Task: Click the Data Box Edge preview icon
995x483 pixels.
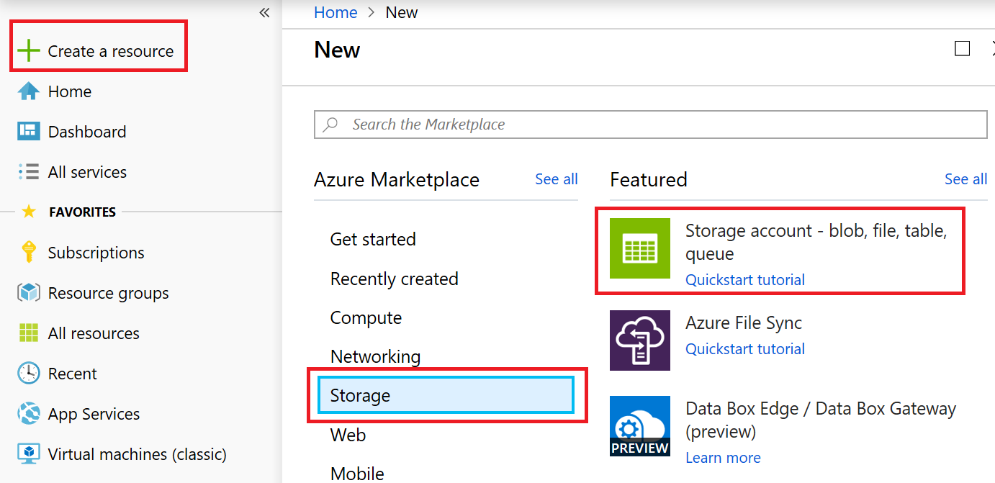Action: click(x=639, y=425)
